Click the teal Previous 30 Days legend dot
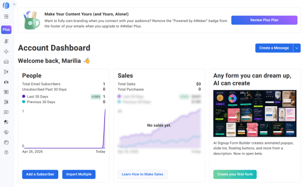Screen dimensions: 304x187 point(24,102)
